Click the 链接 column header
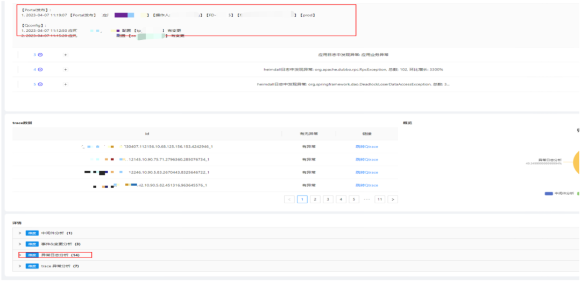 [366, 134]
